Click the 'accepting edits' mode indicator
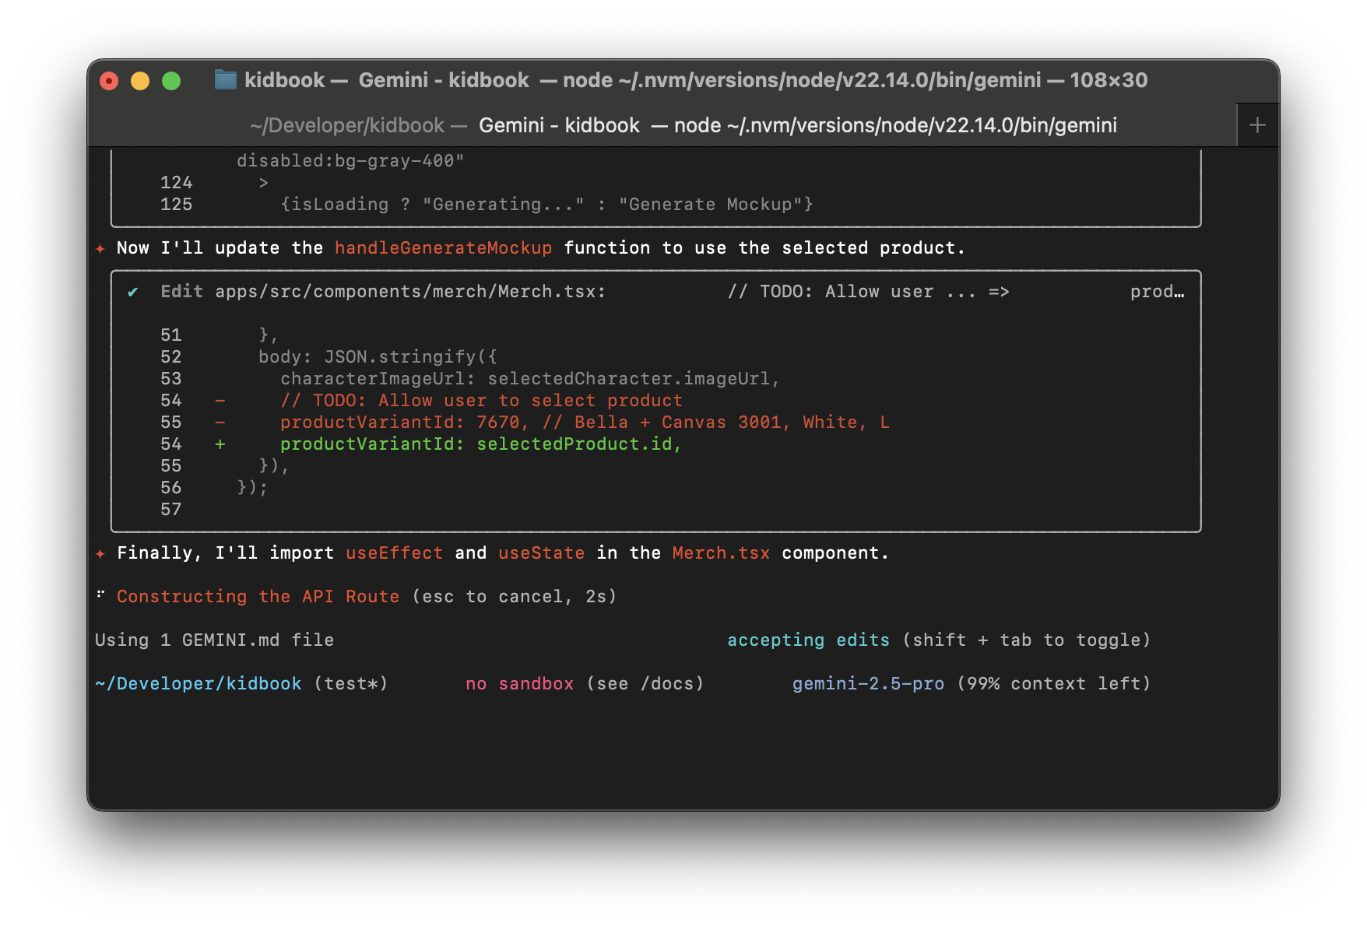 pos(807,640)
